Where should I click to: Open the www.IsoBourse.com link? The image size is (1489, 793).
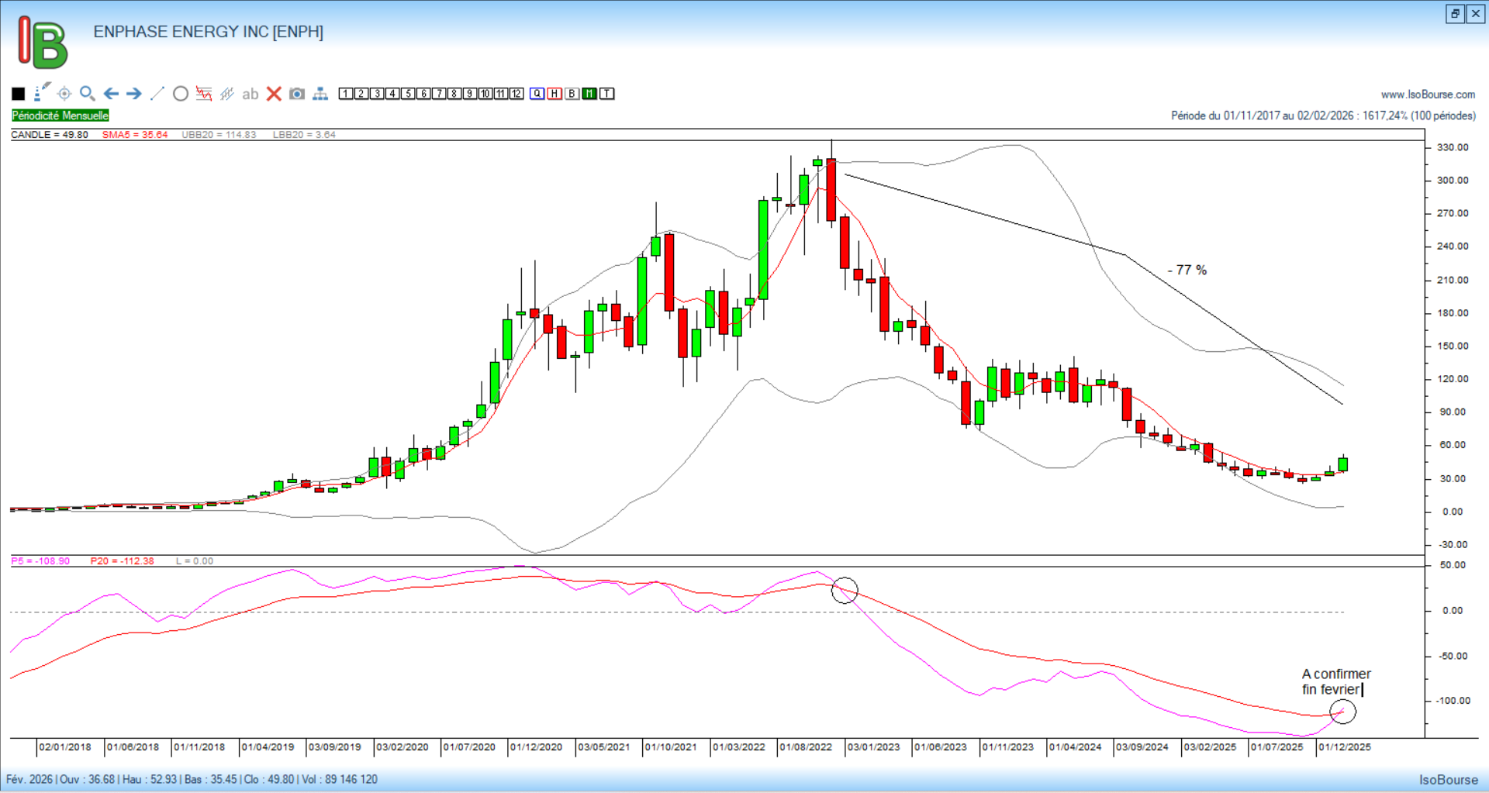pyautogui.click(x=1428, y=95)
